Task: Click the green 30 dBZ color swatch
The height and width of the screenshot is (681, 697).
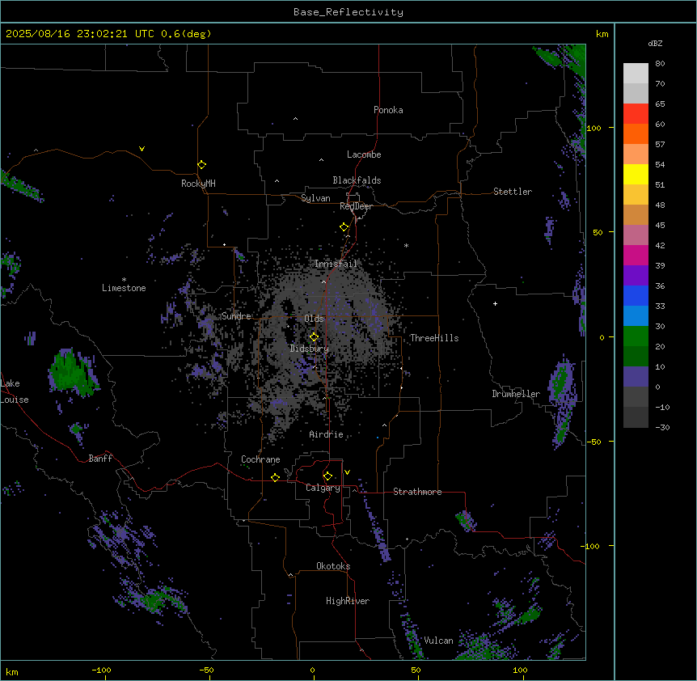Action: [x=636, y=336]
